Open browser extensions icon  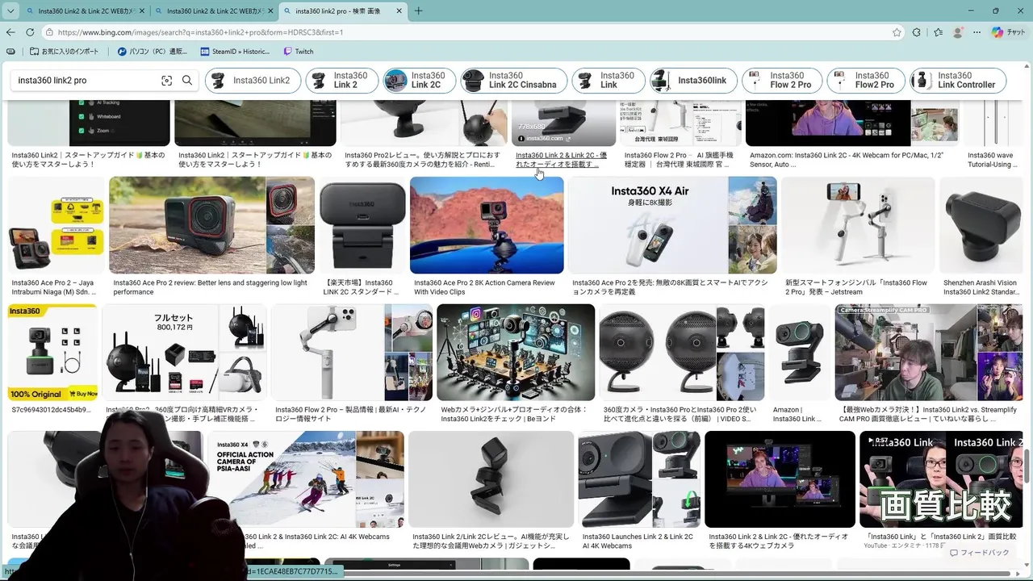tap(917, 32)
